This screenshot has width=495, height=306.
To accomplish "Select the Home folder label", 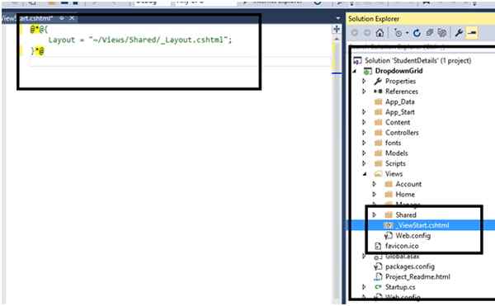I will 405,195.
